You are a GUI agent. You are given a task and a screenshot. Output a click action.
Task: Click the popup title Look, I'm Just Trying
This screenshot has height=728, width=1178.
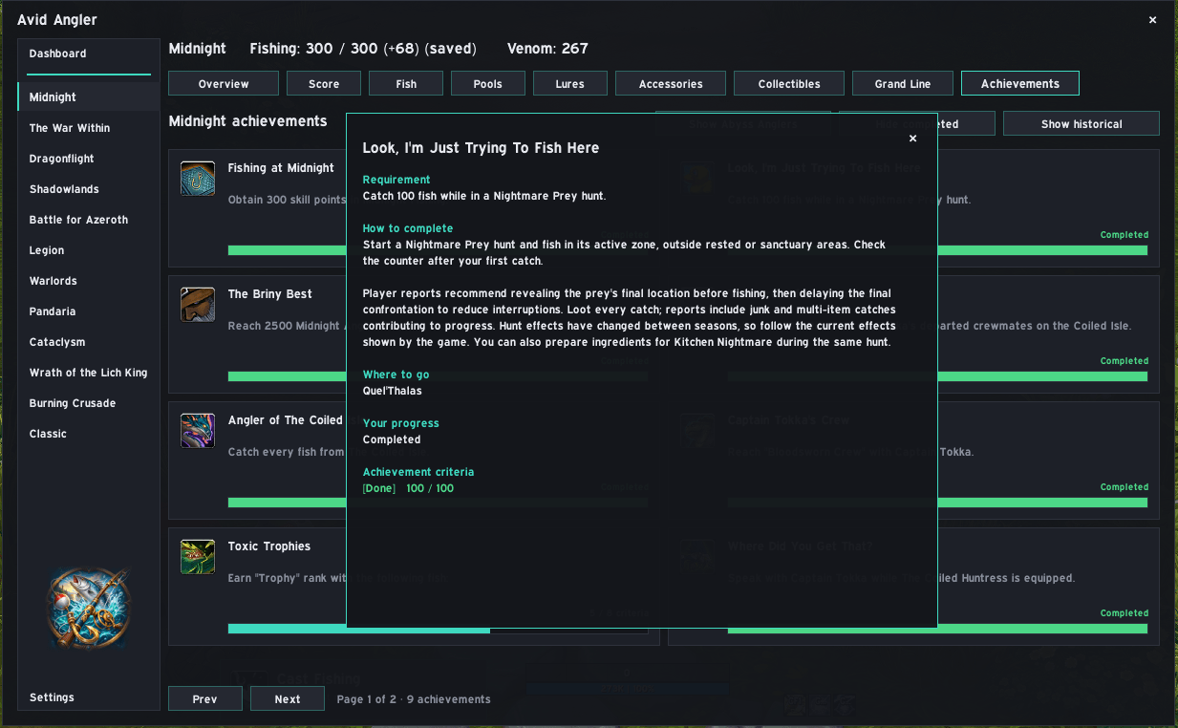tap(481, 148)
